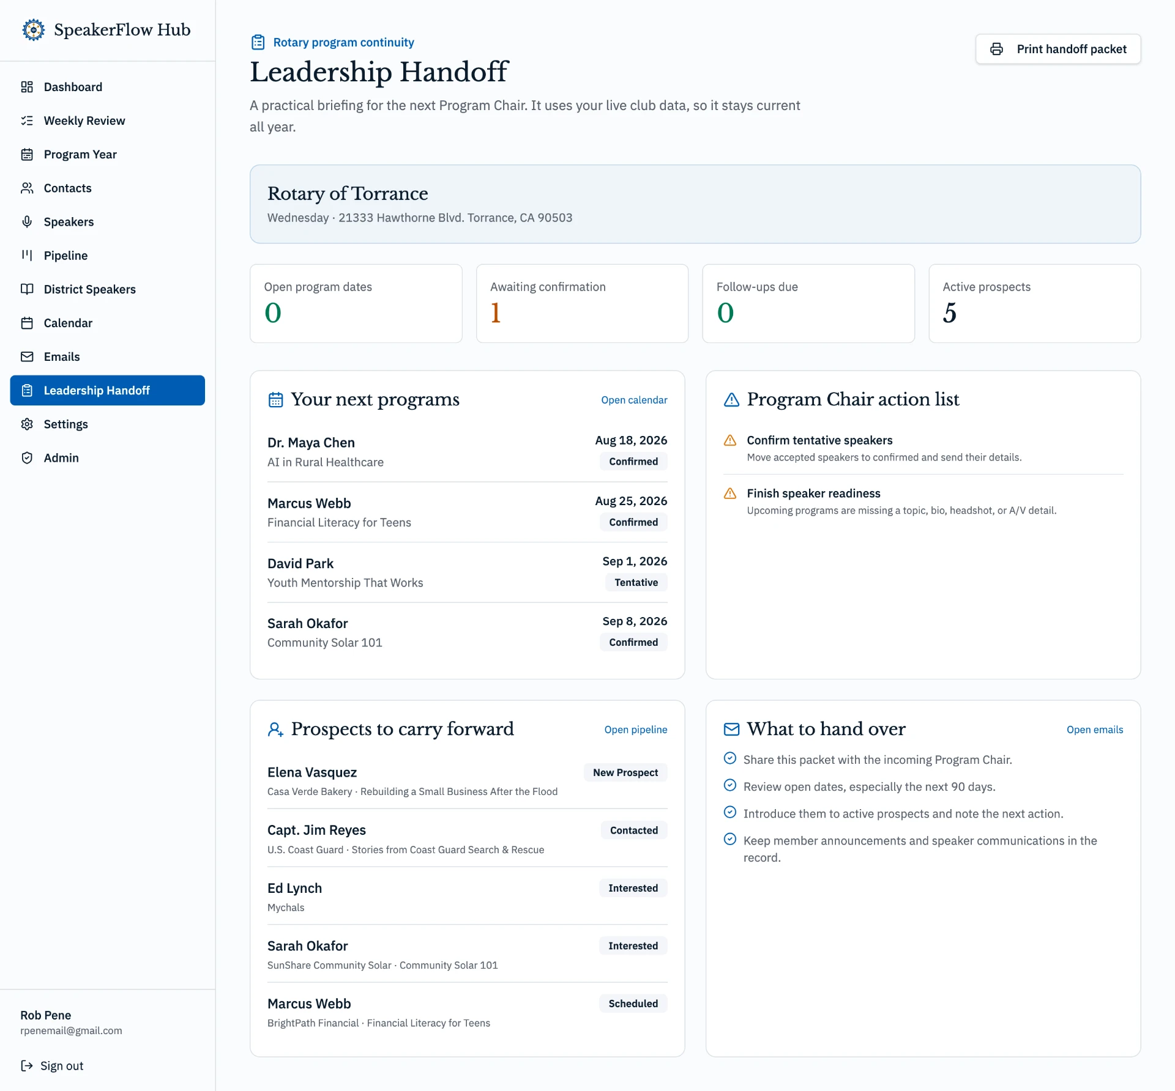
Task: Open the Awaiting confirmation card
Action: click(x=582, y=303)
